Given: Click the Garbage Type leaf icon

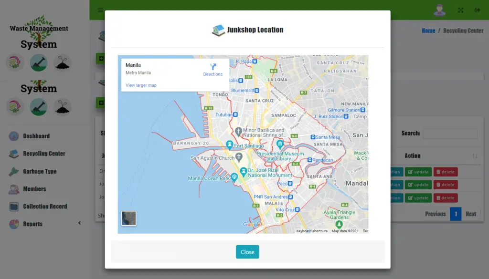Looking at the screenshot, I should (x=13, y=171).
